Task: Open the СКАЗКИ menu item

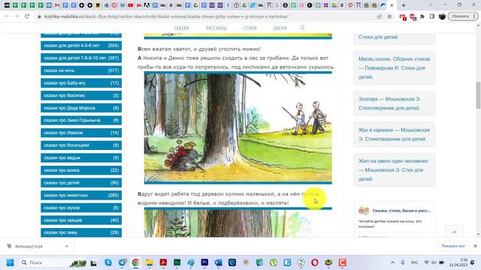Action: 182,28
